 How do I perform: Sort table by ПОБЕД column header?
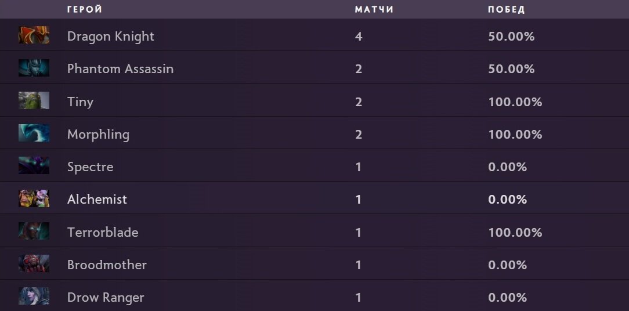tap(506, 10)
